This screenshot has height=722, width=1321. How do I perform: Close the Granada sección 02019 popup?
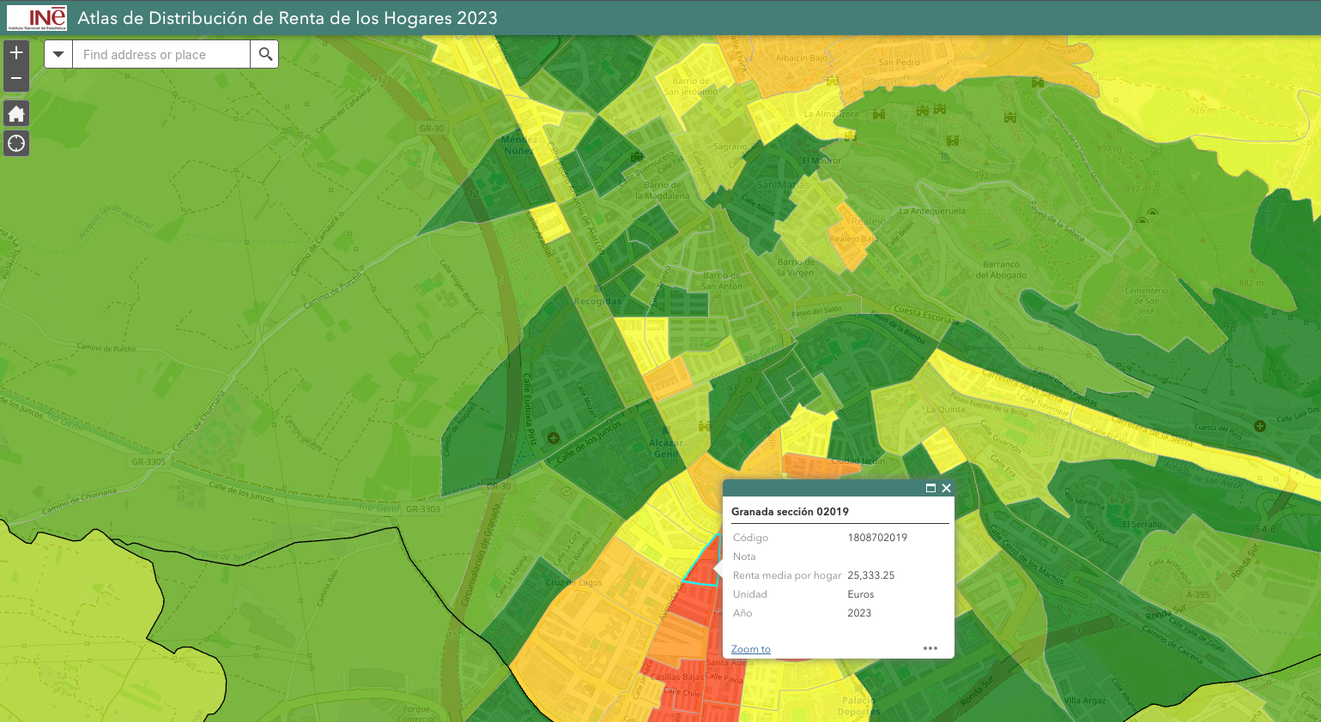(946, 488)
